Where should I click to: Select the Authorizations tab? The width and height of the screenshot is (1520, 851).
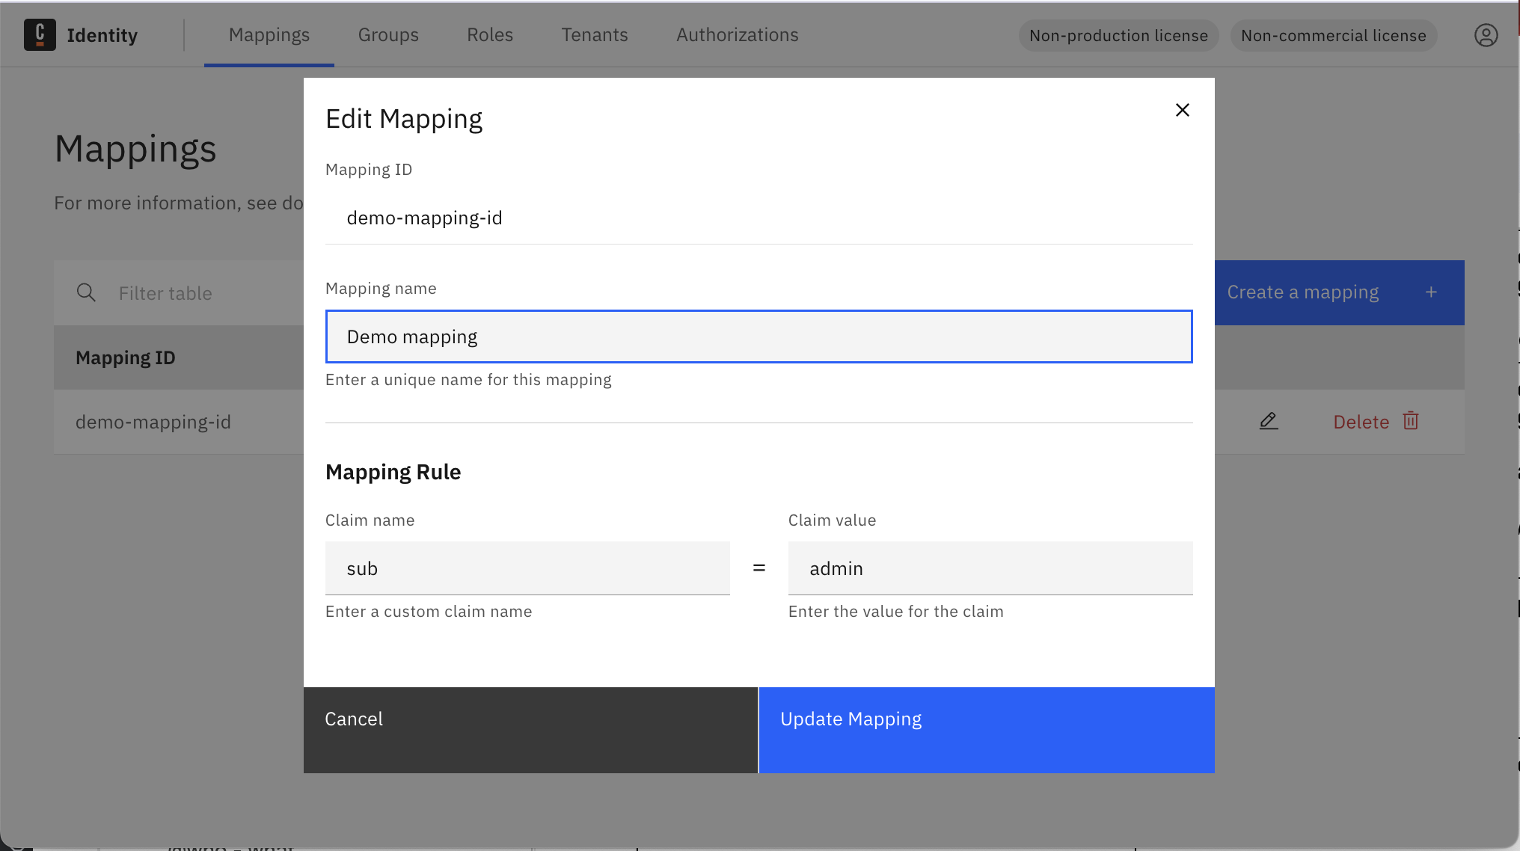pyautogui.click(x=737, y=34)
